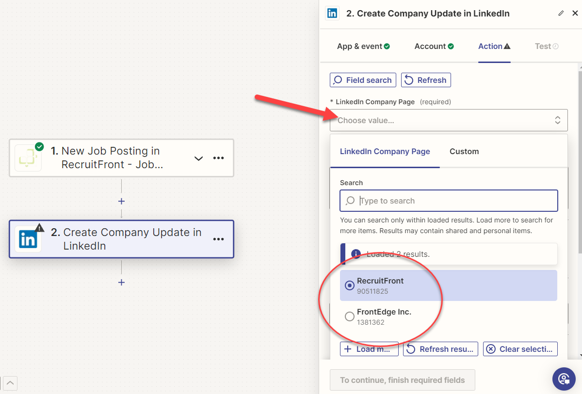Click the panel title Create Company Update in LinkedIn

click(428, 14)
